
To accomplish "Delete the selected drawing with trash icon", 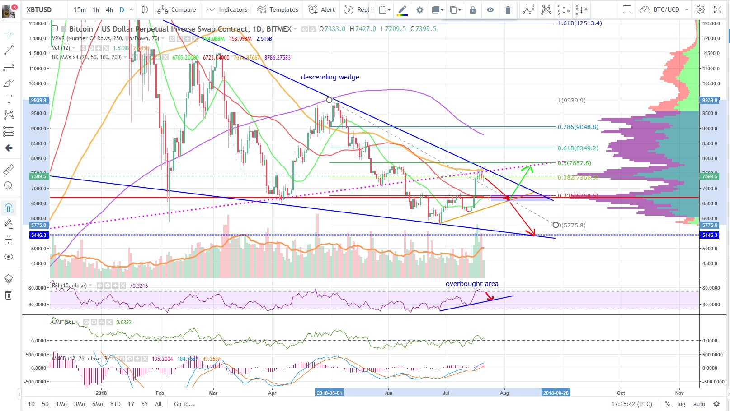I will point(508,10).
